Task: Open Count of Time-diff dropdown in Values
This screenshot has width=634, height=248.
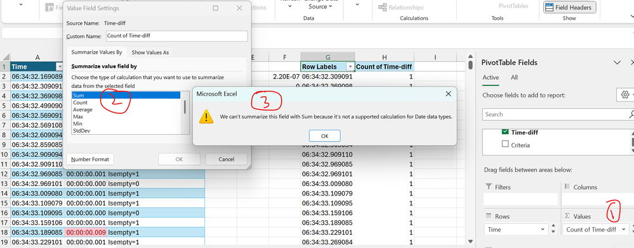Action: [x=623, y=230]
